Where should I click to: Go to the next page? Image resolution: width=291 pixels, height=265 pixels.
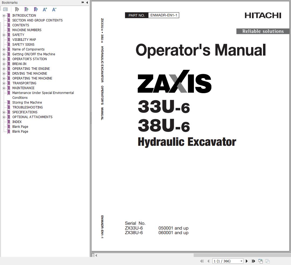(x=247, y=261)
